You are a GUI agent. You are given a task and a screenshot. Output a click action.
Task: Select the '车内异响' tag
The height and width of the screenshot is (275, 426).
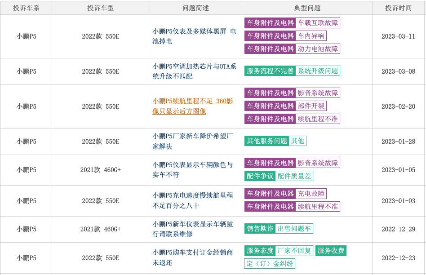pos(311,36)
